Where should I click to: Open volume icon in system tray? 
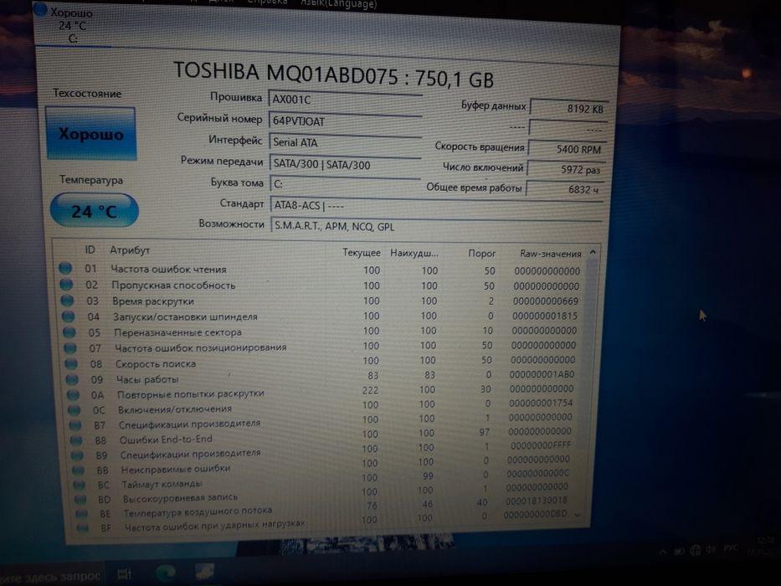(x=711, y=549)
